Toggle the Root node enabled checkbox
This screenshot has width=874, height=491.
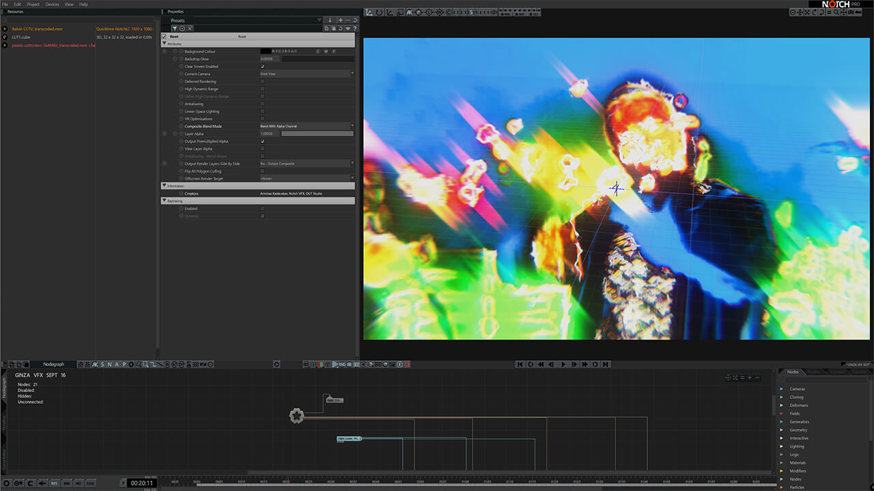click(x=164, y=36)
